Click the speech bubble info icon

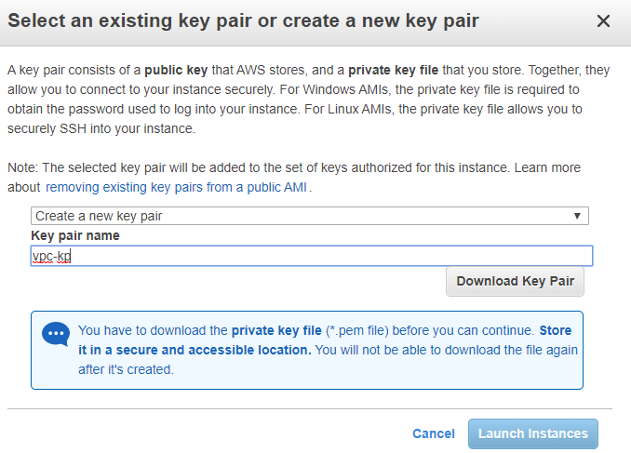coord(56,335)
